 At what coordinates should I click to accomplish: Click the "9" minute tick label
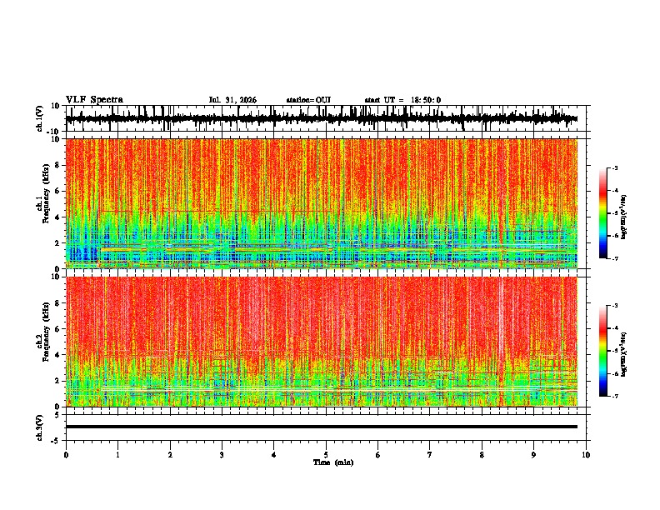click(533, 455)
